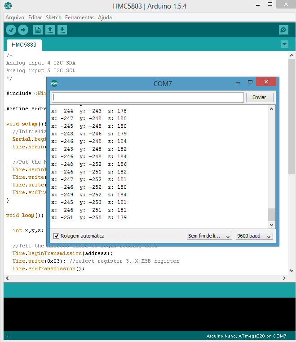The width and height of the screenshot is (296, 342).
Task: Open the Editar menu
Action: point(35,17)
